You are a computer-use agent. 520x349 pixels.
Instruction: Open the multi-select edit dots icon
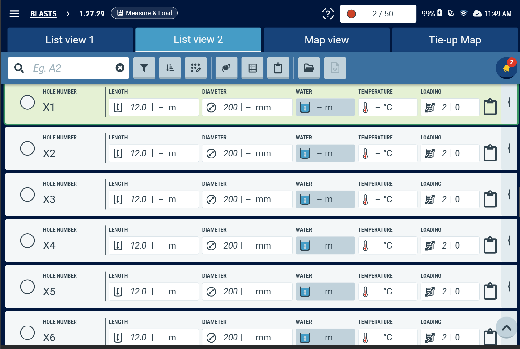tap(196, 68)
